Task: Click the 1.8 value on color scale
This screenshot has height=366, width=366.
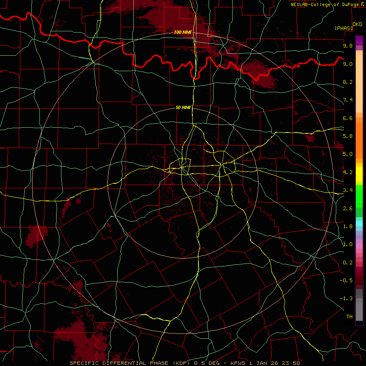Action: [348, 227]
